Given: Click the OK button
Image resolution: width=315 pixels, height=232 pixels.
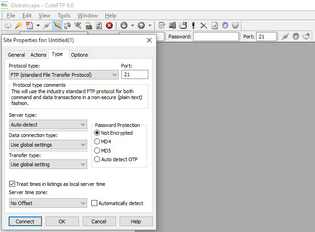Looking at the screenshot, I should click(x=62, y=221).
